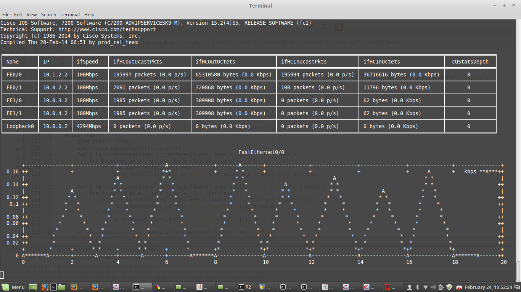The width and height of the screenshot is (521, 292).
Task: Click the 'kbps **A***' graph legend
Action: pyautogui.click(x=481, y=171)
